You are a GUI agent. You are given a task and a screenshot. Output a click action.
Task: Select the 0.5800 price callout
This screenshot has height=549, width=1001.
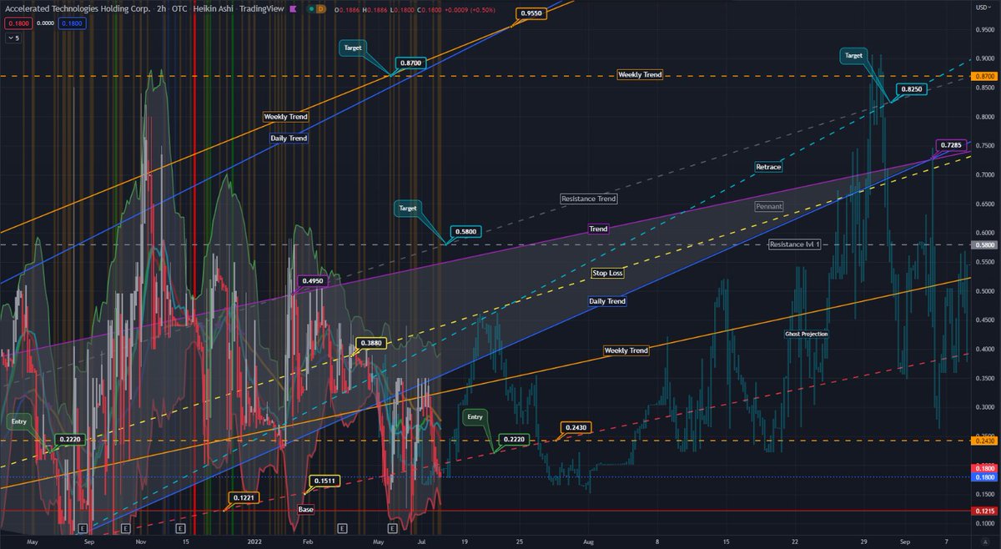point(466,231)
